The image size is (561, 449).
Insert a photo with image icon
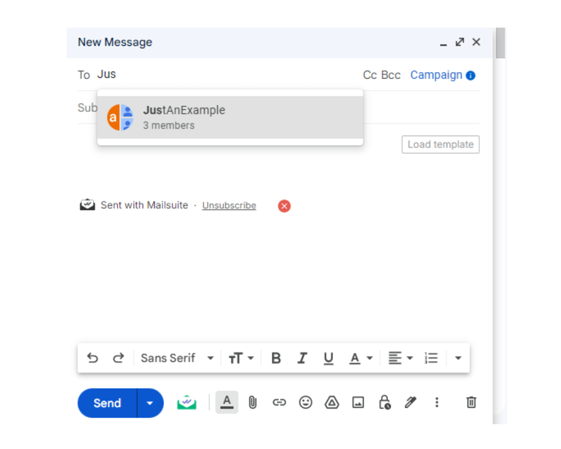click(x=358, y=402)
